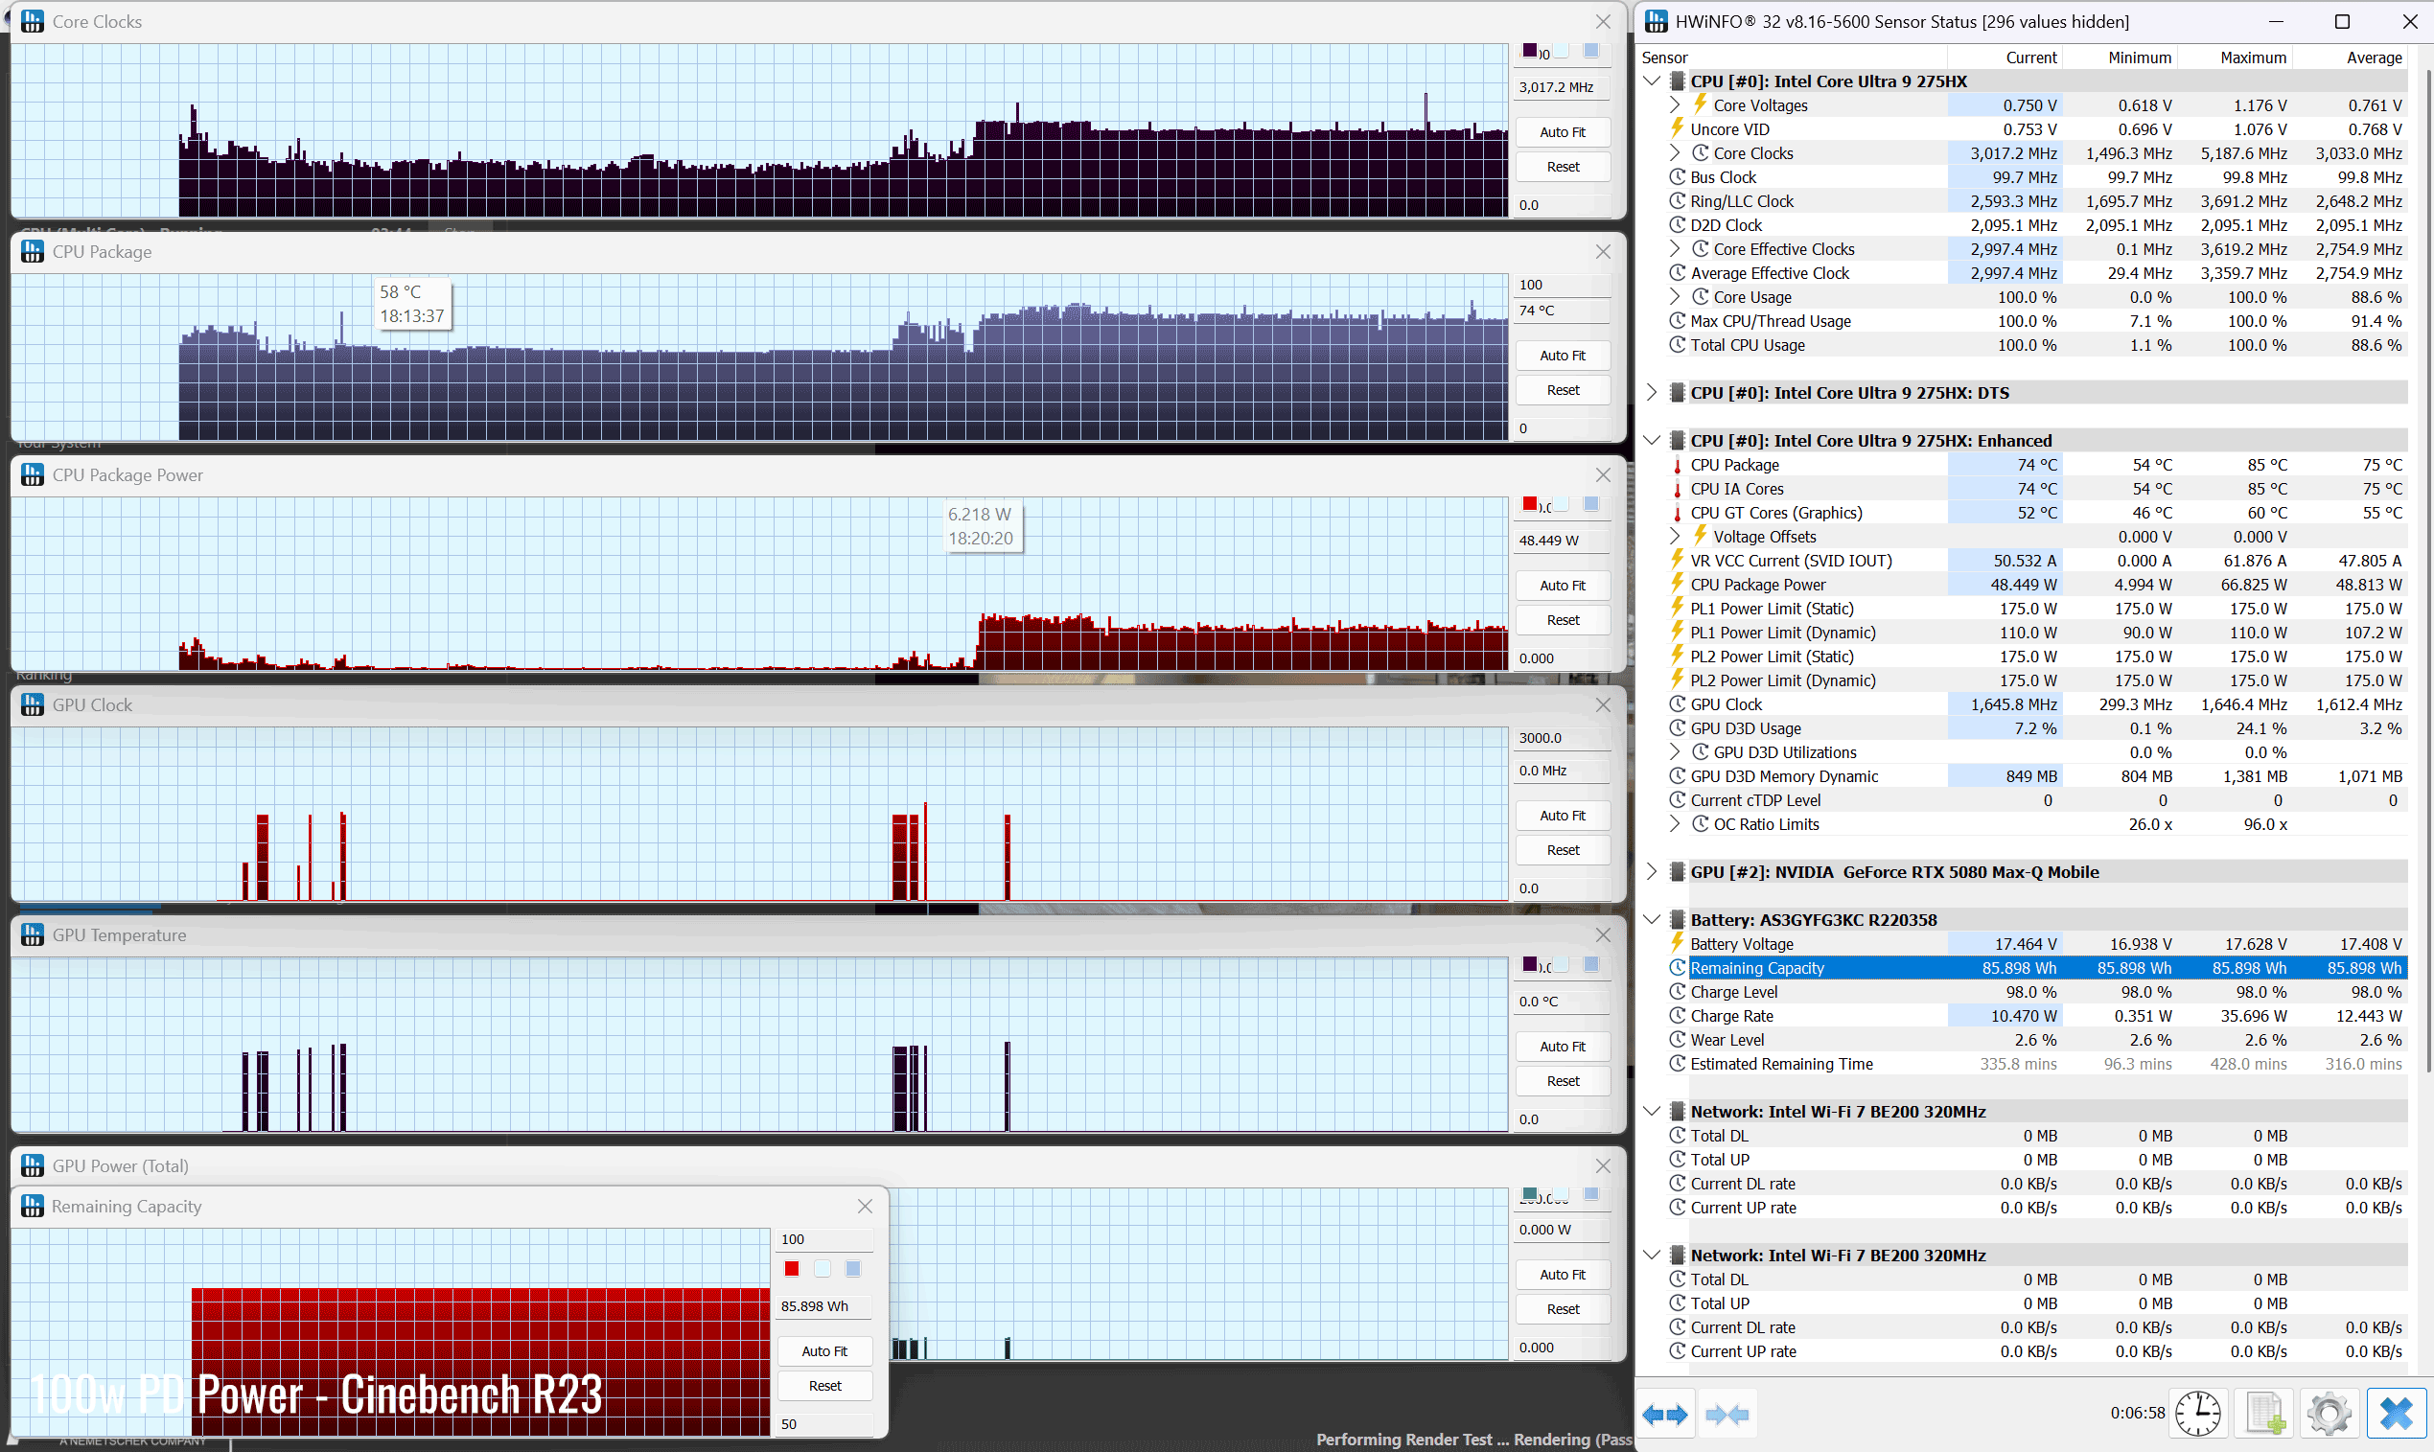Click Reset in GPU Clock graph

[x=1562, y=850]
